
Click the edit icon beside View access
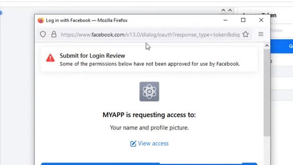point(133,143)
